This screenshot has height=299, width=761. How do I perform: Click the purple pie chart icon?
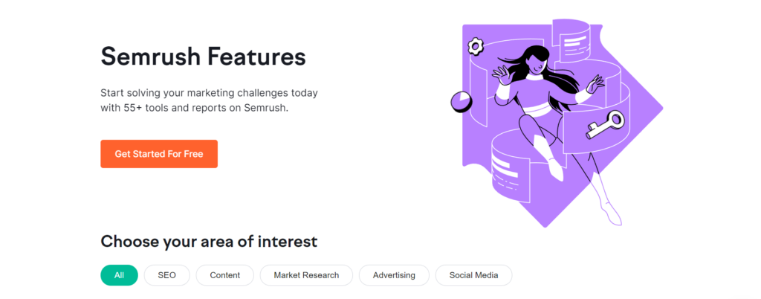click(x=461, y=101)
